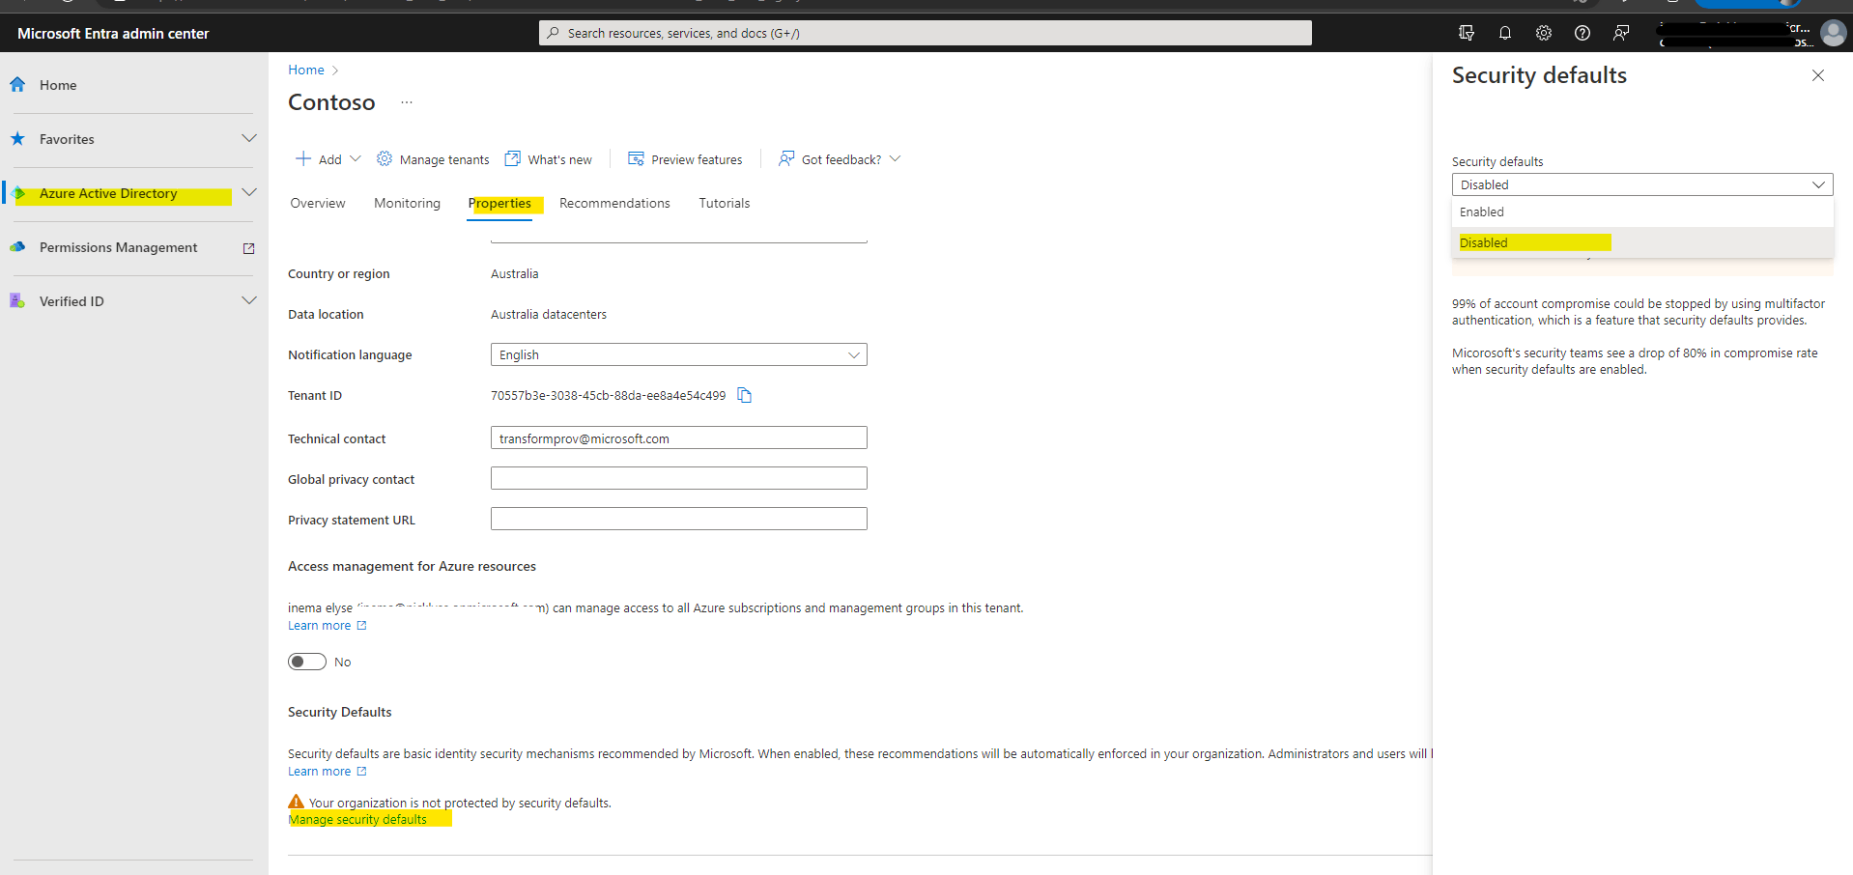Image resolution: width=1853 pixels, height=875 pixels.
Task: Select Enabled in Security defaults list
Action: 1642,212
